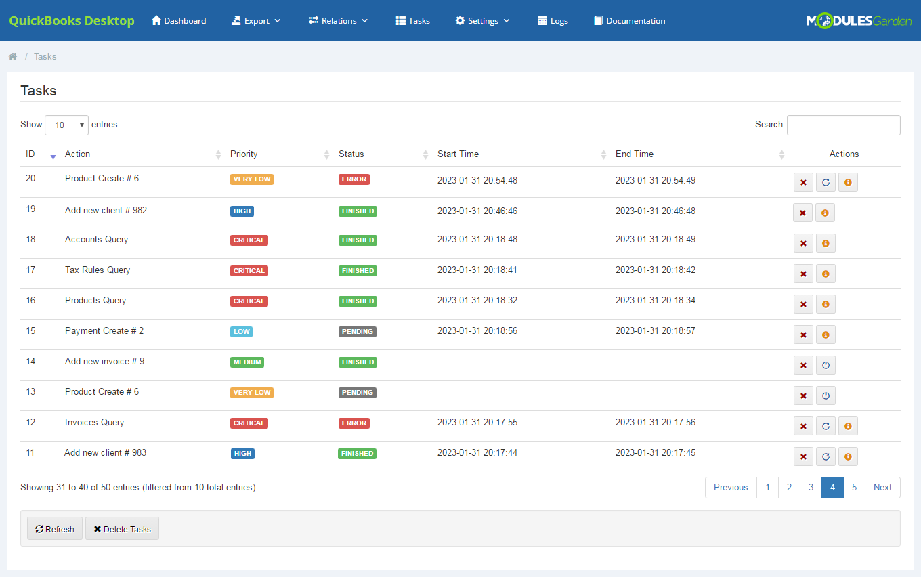
Task: Retry task 11 with its circular arrow icon
Action: click(826, 456)
